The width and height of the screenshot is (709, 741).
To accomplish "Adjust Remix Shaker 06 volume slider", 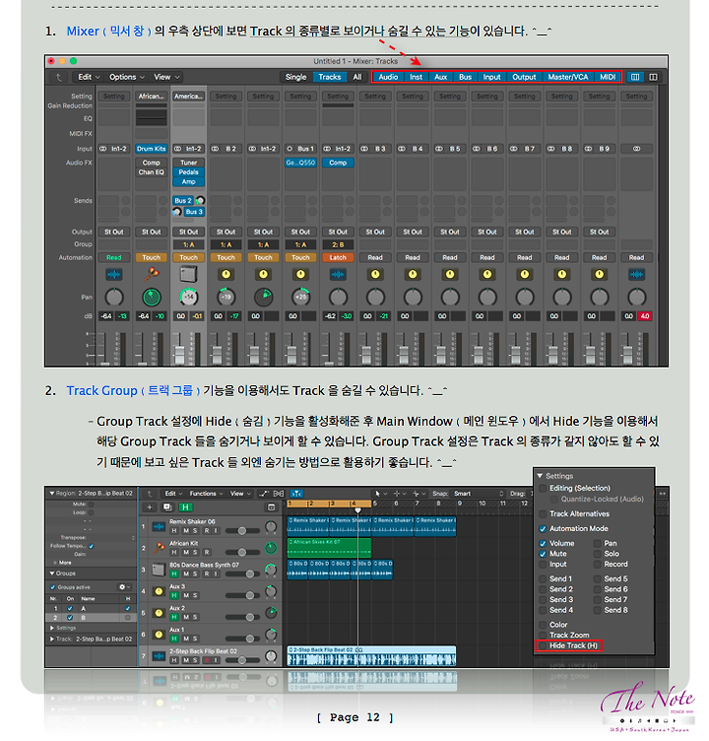I will click(x=243, y=531).
